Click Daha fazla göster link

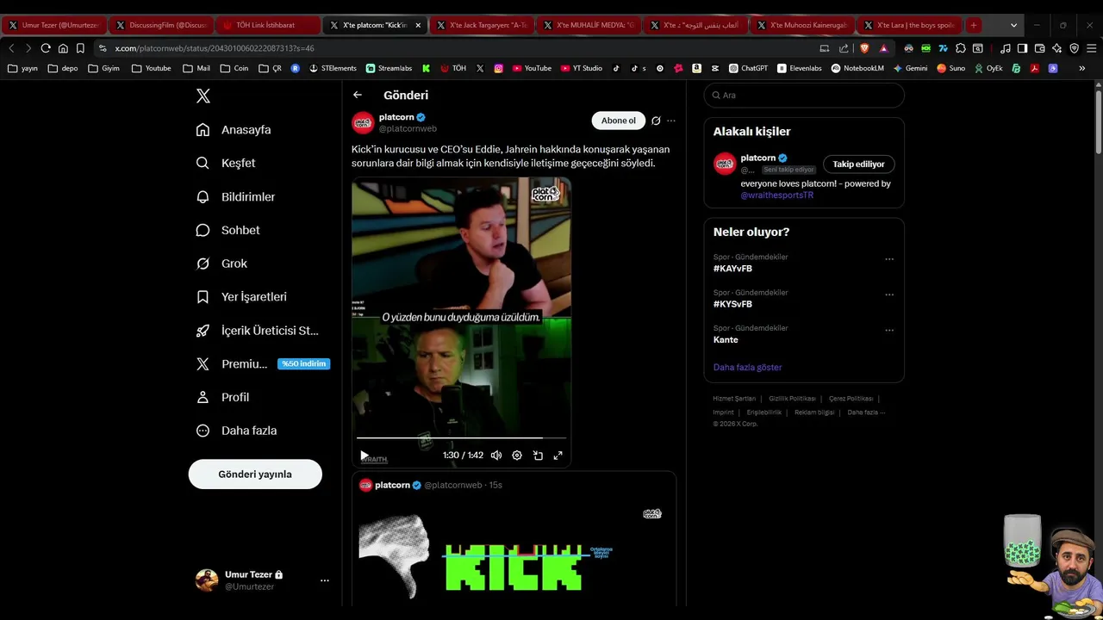[x=747, y=368]
